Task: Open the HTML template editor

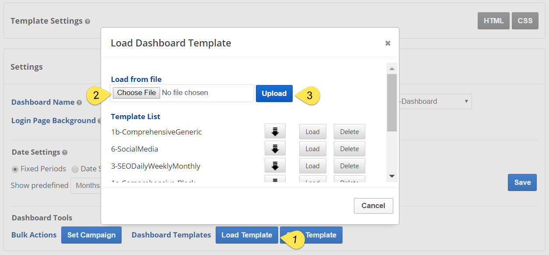Action: click(x=493, y=21)
